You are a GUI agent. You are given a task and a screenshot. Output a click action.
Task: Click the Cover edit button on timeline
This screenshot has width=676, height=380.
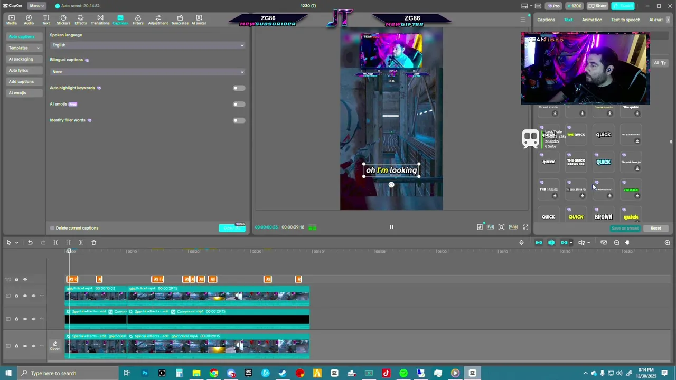(55, 346)
